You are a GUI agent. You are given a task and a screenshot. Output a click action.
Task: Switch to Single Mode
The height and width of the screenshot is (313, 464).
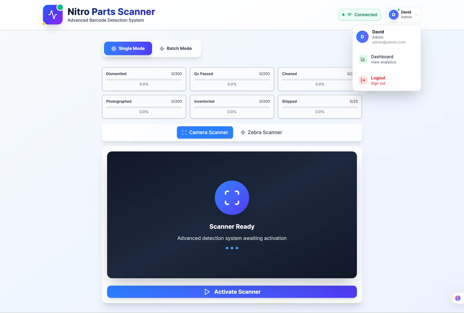[x=128, y=48]
